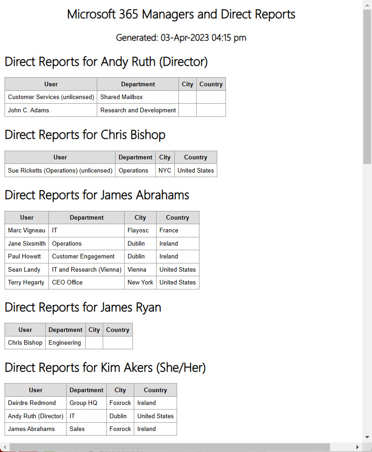Click the vertical scrollbar up arrow

point(367,5)
